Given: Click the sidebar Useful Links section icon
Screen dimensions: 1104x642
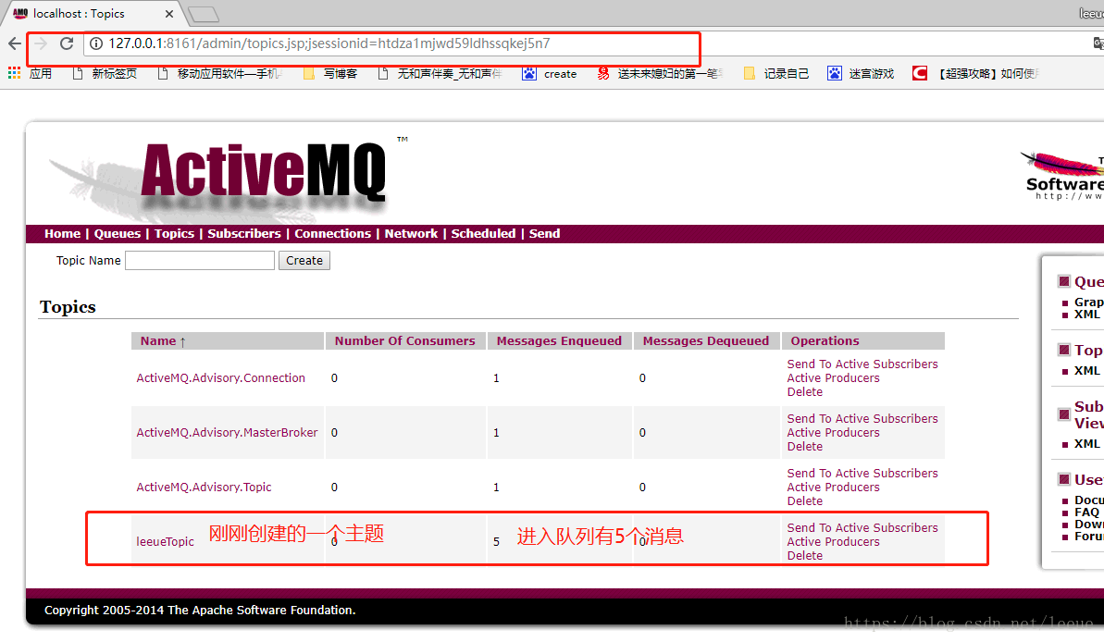Looking at the screenshot, I should (x=1064, y=479).
